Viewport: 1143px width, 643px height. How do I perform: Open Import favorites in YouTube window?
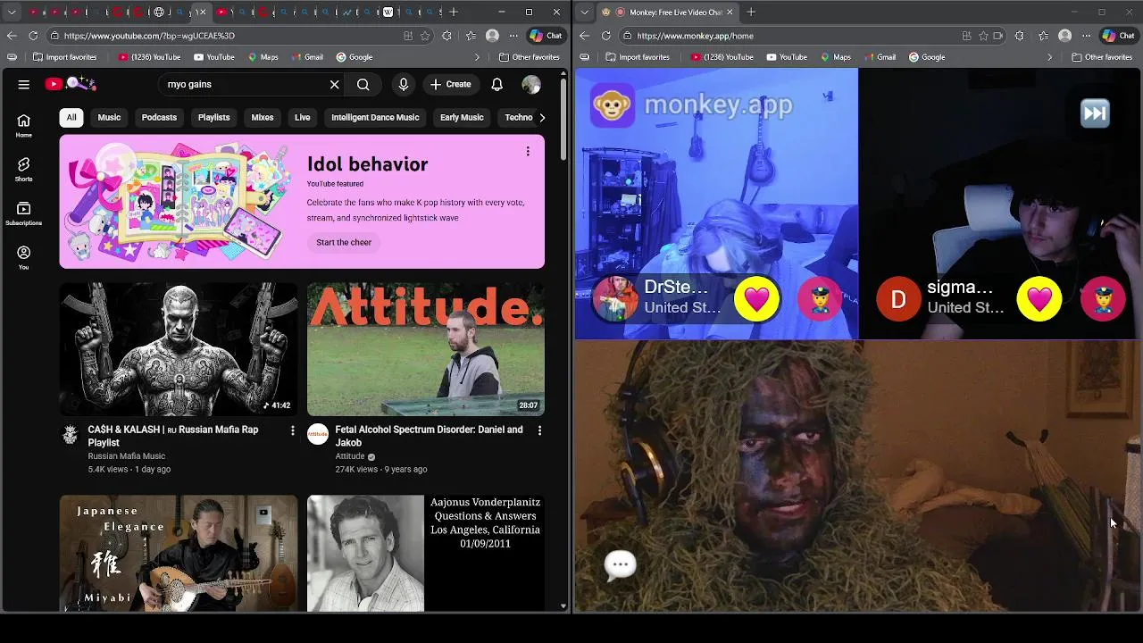[64, 57]
